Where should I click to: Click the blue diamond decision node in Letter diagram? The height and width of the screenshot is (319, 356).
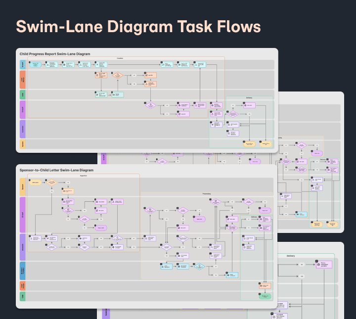(199, 266)
